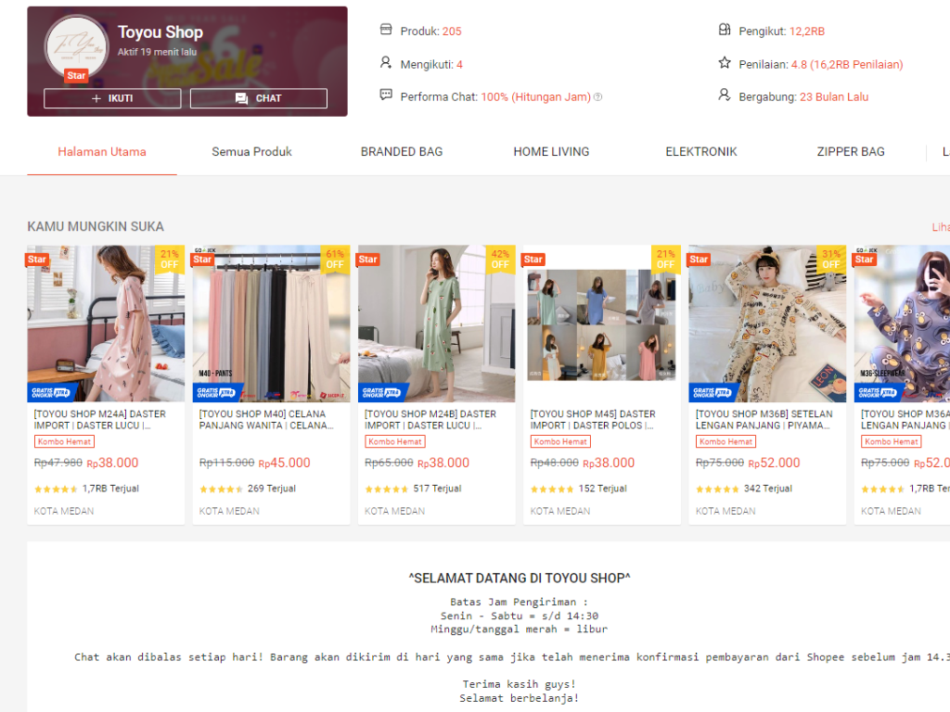The width and height of the screenshot is (950, 712).
Task: Click the Star badge on the M45 daster card
Action: (533, 260)
